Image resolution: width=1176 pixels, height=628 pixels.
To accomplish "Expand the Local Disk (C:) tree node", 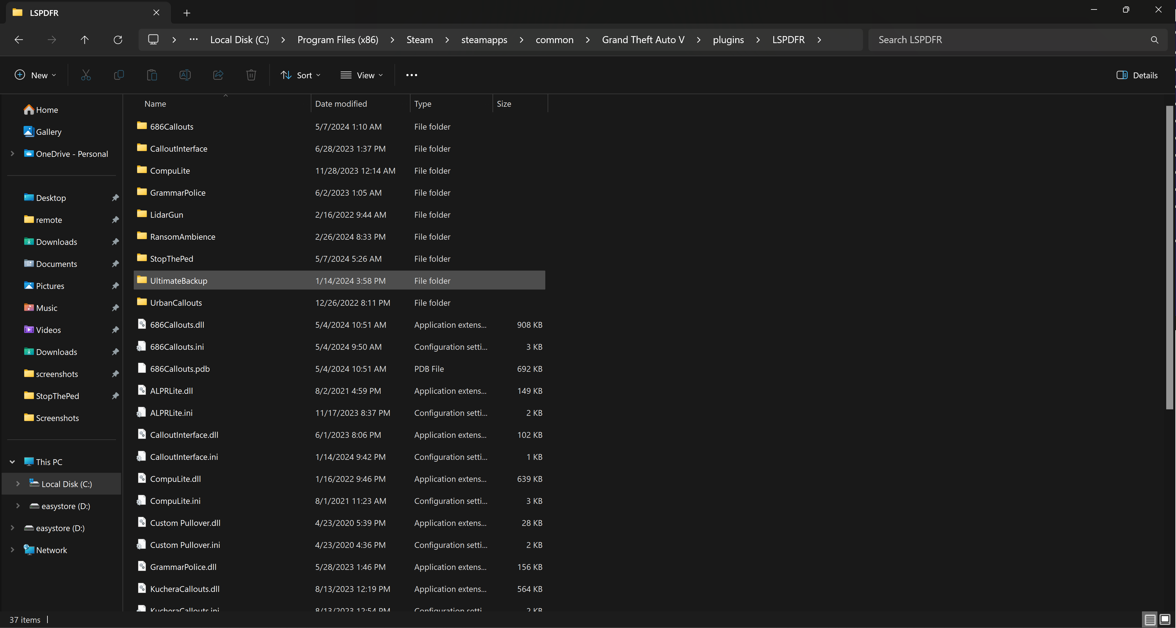I will [18, 484].
